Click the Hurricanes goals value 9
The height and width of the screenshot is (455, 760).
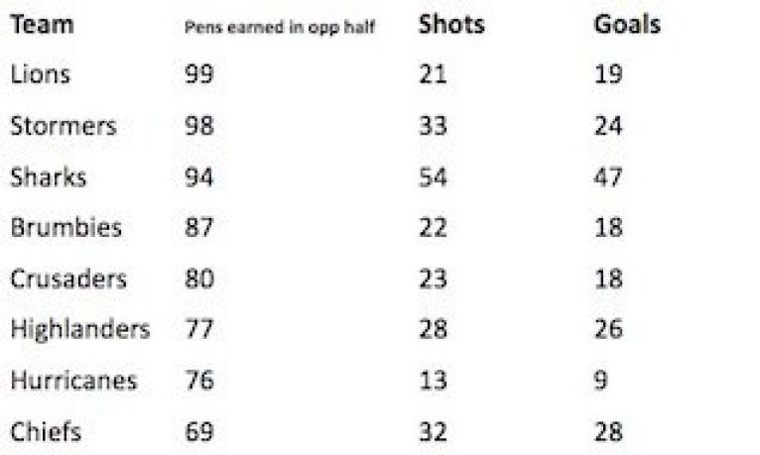click(x=601, y=381)
